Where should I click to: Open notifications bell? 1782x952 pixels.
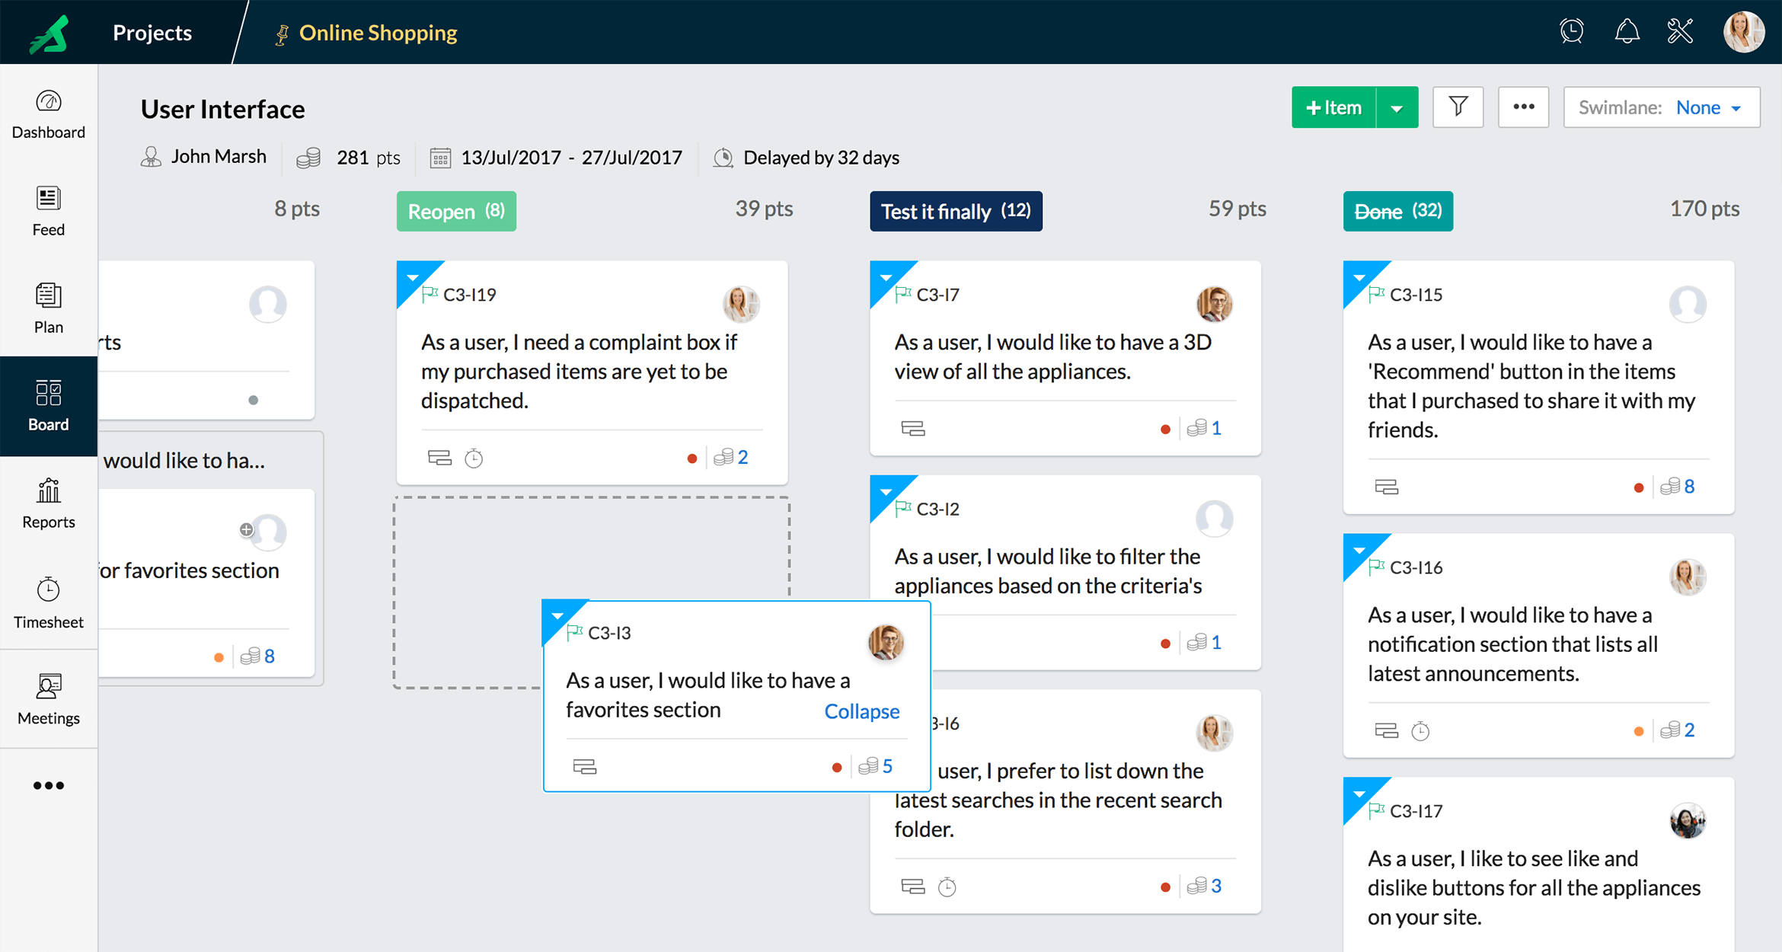coord(1627,31)
